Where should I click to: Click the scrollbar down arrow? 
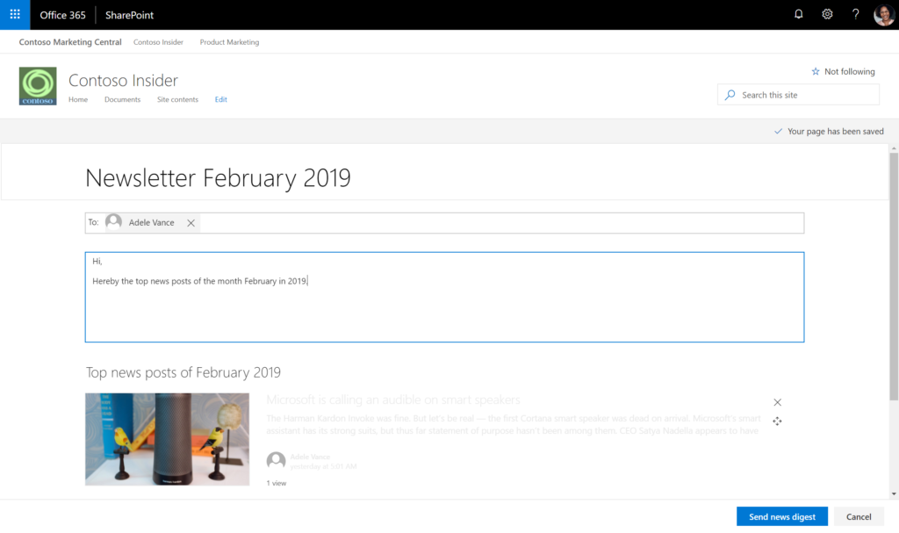point(894,494)
